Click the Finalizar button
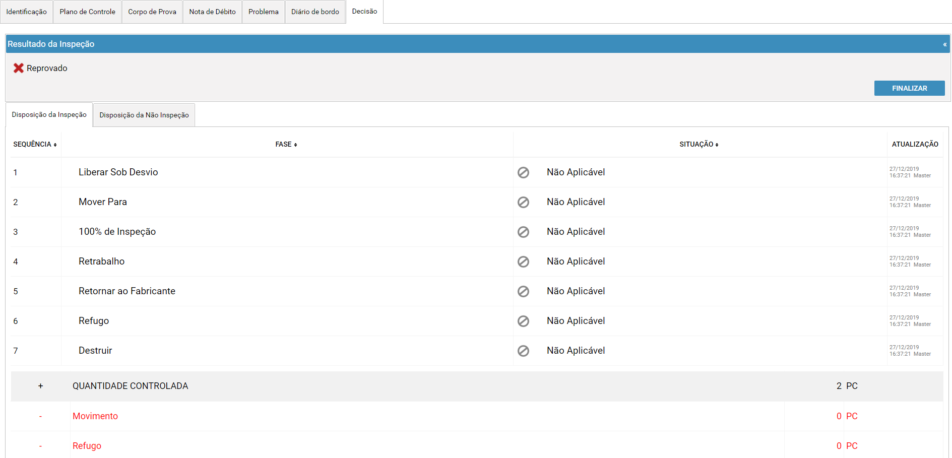Screen dimensions: 952x458 909,88
